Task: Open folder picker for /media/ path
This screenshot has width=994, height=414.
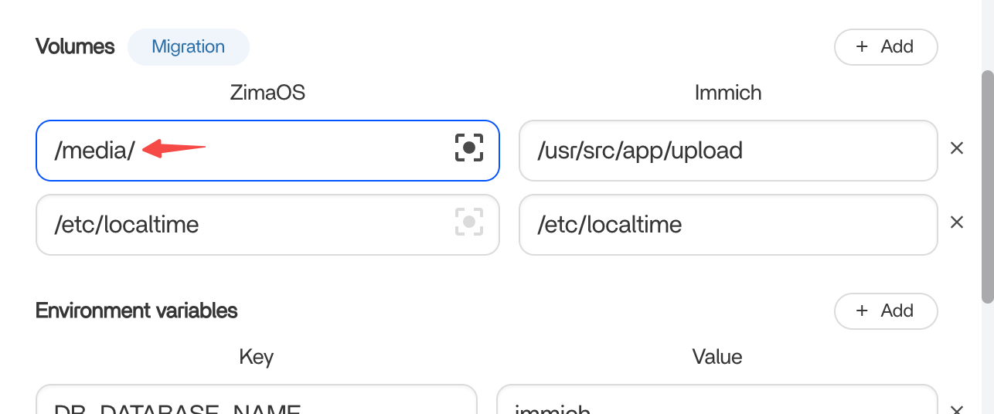Action: (469, 148)
